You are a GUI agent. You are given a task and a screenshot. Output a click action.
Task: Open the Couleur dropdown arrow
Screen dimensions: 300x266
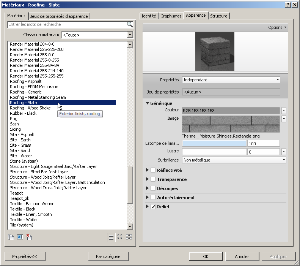click(x=284, y=111)
